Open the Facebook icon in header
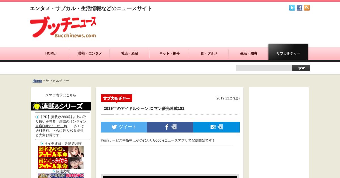Screen dimensions: 340x178 (299, 8)
